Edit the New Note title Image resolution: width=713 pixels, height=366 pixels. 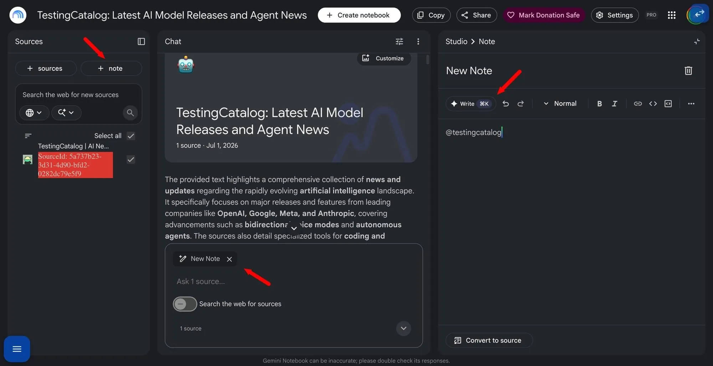click(469, 71)
